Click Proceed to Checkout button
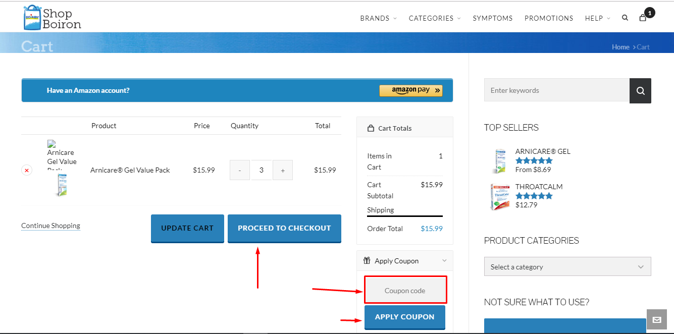The width and height of the screenshot is (674, 334). click(284, 228)
